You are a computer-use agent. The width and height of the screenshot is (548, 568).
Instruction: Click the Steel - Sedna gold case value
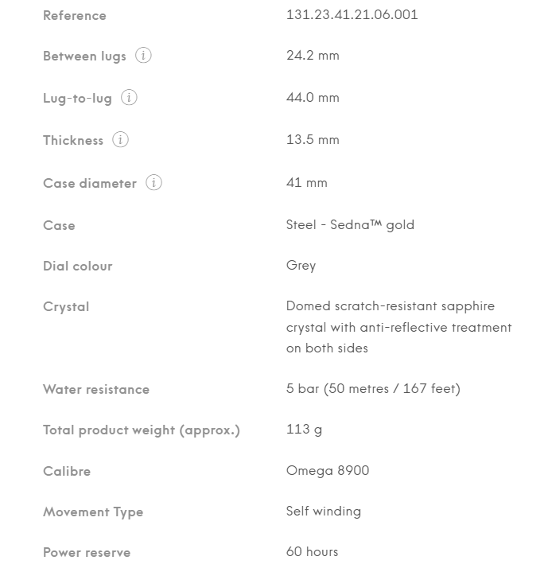coord(350,225)
